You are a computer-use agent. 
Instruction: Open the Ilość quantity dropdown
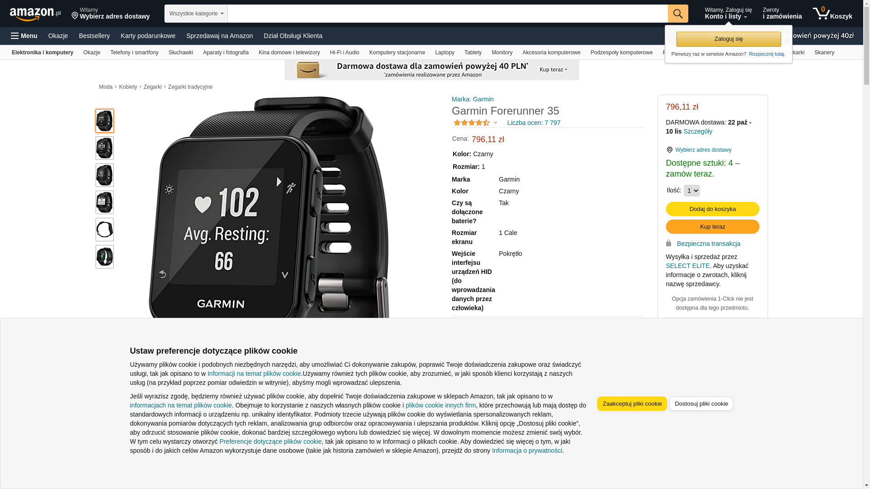(x=691, y=191)
